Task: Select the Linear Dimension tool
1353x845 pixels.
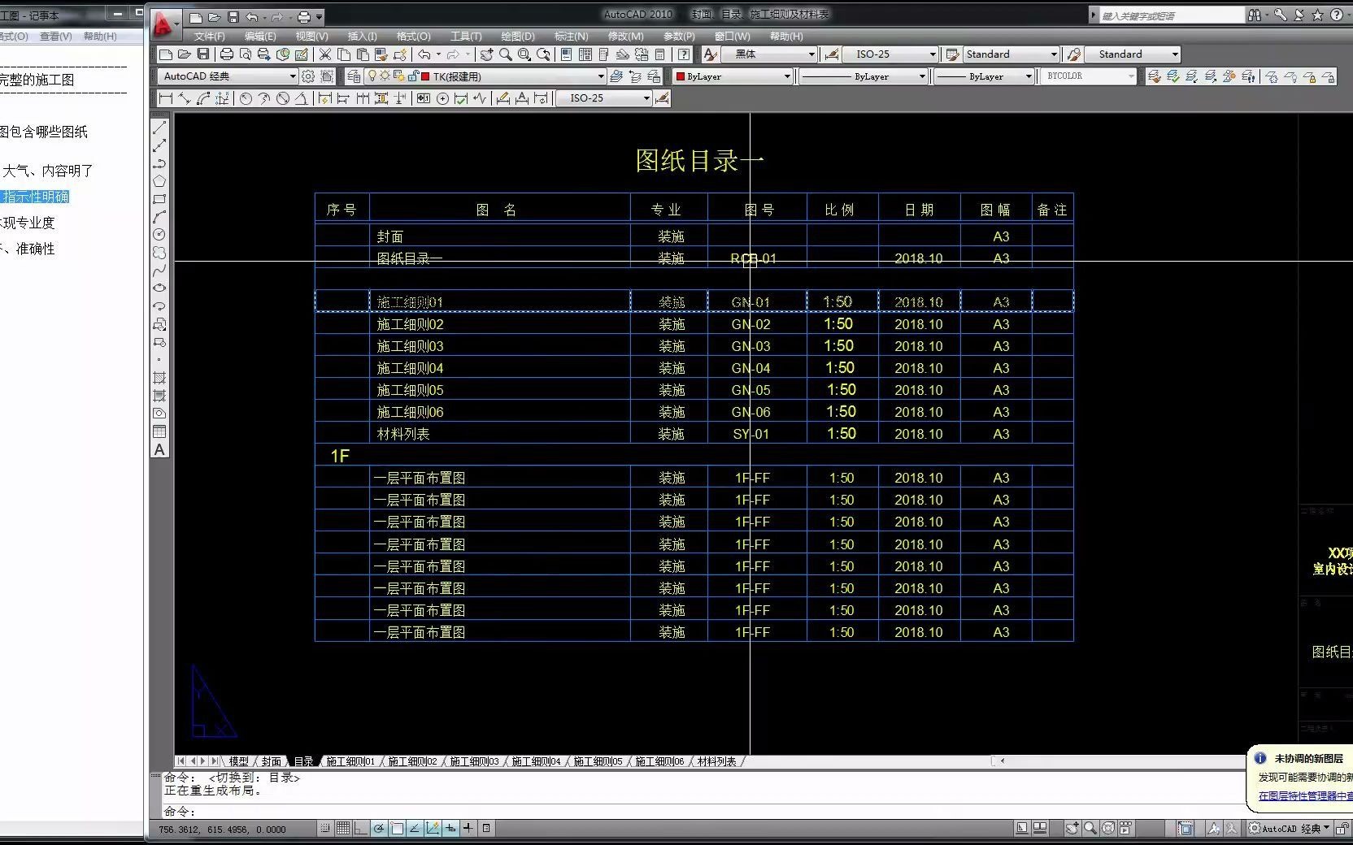Action: (x=165, y=97)
